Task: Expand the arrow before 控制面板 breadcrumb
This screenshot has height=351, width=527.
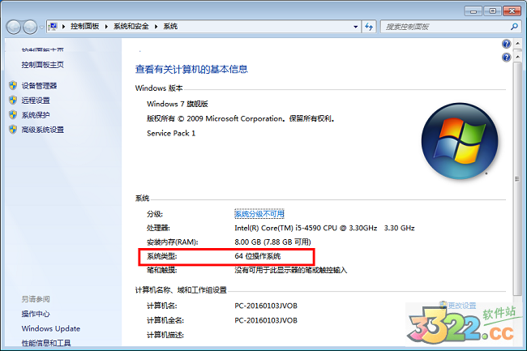Action: click(x=63, y=27)
